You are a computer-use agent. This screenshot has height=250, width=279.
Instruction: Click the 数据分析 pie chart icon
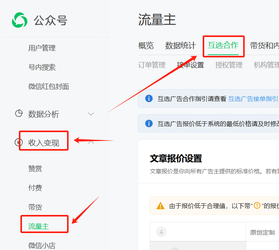point(18,113)
